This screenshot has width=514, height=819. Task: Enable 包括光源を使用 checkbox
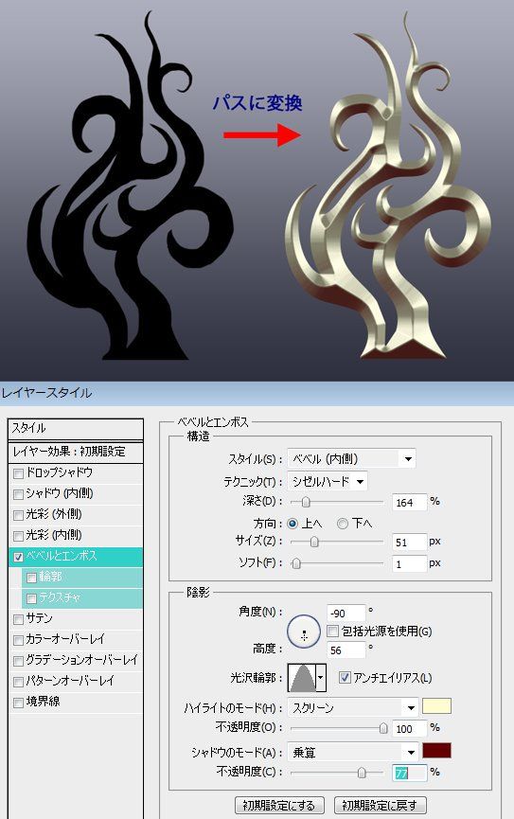[333, 632]
